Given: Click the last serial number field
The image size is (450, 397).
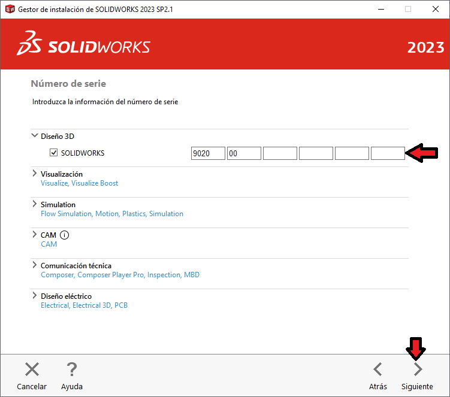Looking at the screenshot, I should 388,153.
